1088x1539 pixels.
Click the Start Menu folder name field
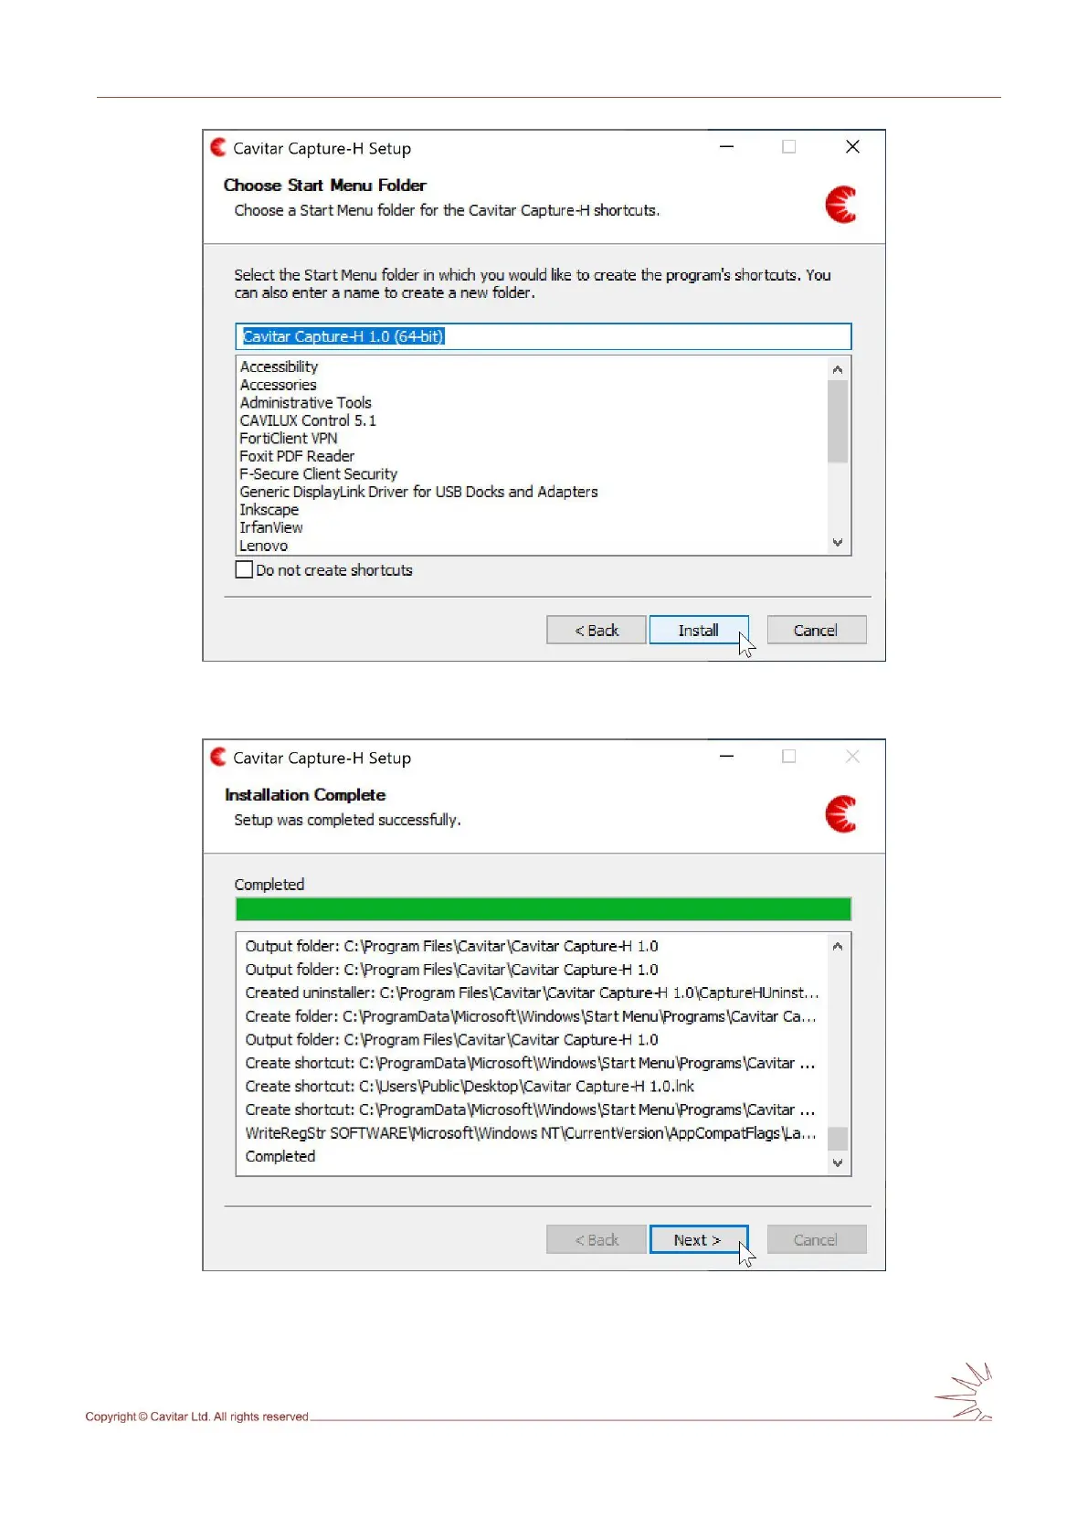point(544,336)
